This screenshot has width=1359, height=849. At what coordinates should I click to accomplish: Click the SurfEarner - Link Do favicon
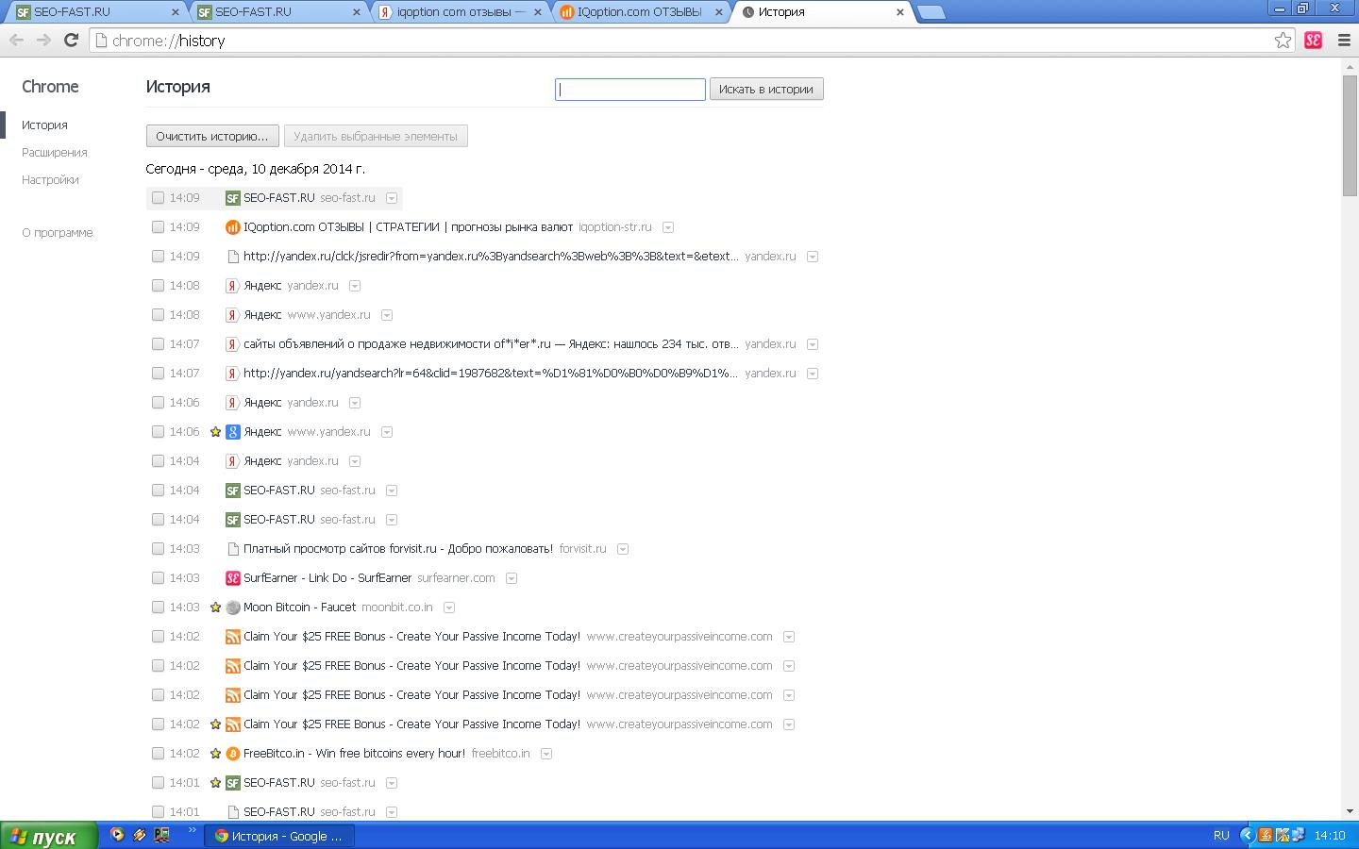tap(232, 578)
